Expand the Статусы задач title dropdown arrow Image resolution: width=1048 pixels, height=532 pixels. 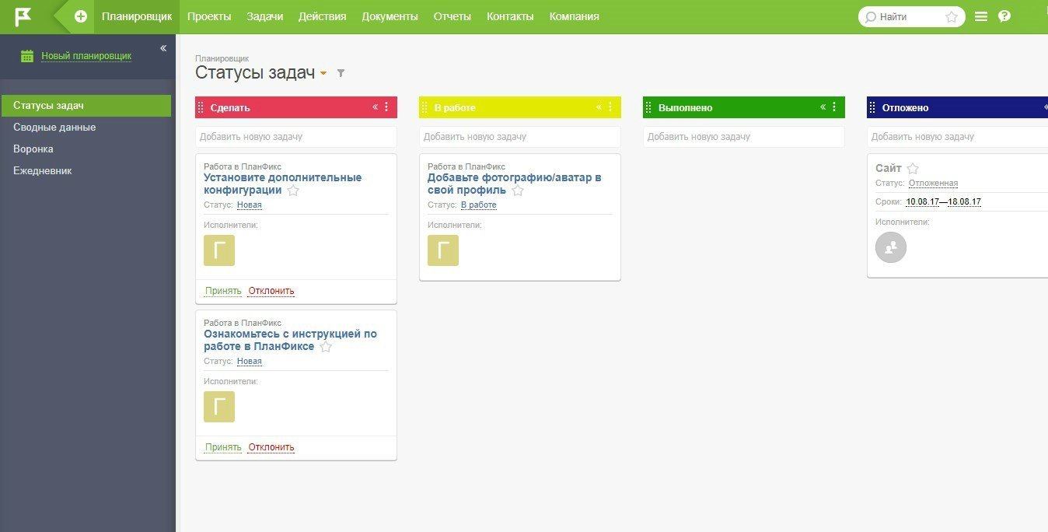(x=323, y=74)
